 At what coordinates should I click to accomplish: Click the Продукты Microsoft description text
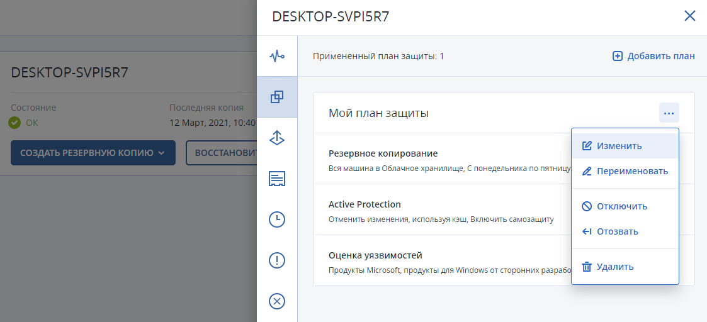tap(450, 270)
